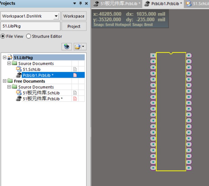Collapse Source Documents under 51.LibPkg
The image size is (209, 186).
click(9, 63)
